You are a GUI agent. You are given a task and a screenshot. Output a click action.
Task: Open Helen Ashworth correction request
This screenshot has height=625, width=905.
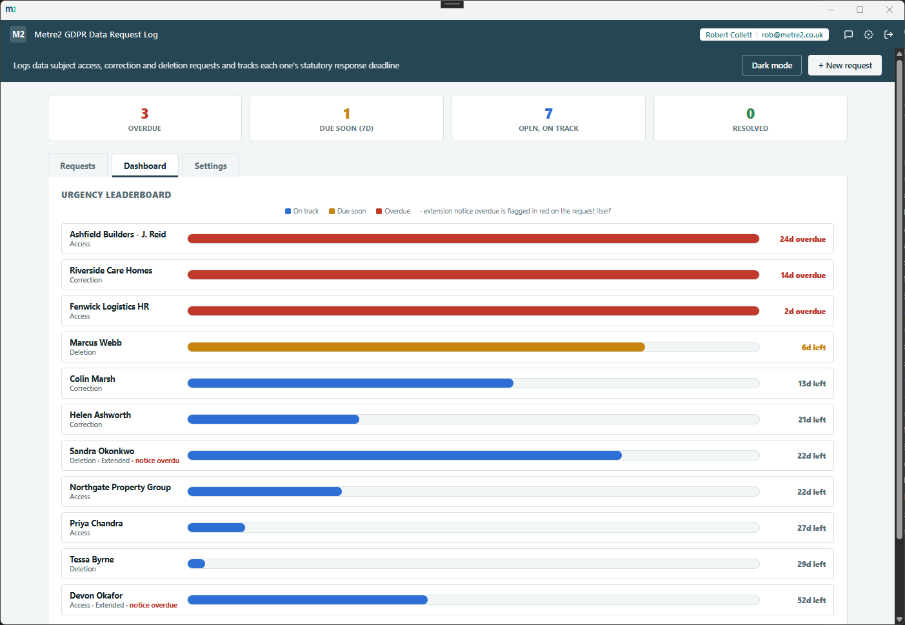(448, 419)
